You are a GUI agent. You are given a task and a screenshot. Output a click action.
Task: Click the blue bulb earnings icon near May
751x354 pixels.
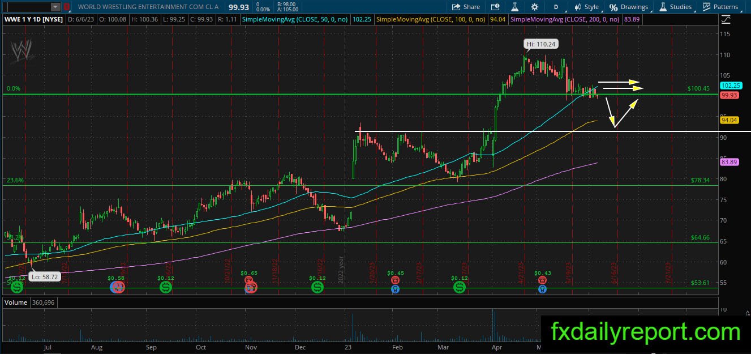(543, 289)
